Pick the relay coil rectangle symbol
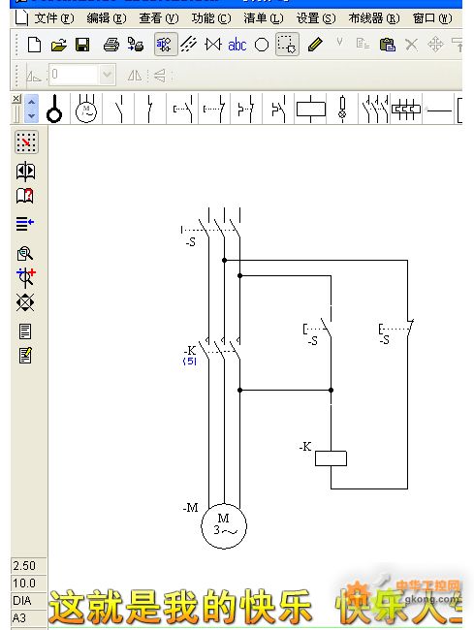474x630 pixels. point(310,109)
